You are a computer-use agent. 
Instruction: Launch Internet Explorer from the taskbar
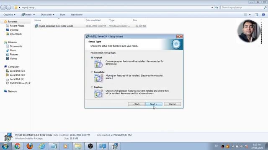42,146
